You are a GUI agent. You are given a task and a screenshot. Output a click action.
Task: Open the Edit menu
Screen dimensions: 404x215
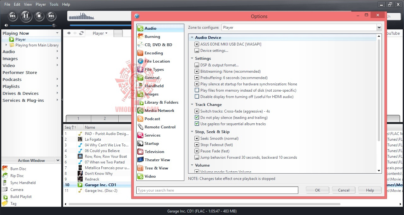point(17,4)
